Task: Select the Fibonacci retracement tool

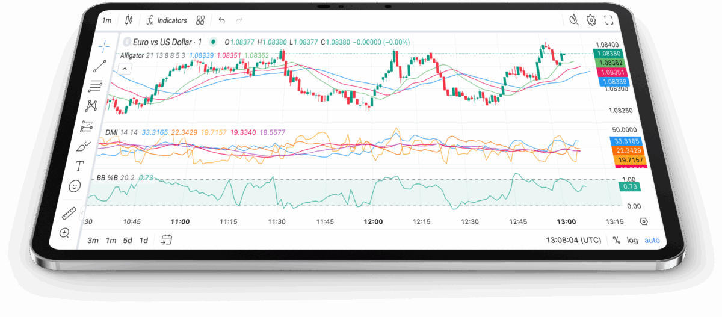Action: pyautogui.click(x=96, y=85)
